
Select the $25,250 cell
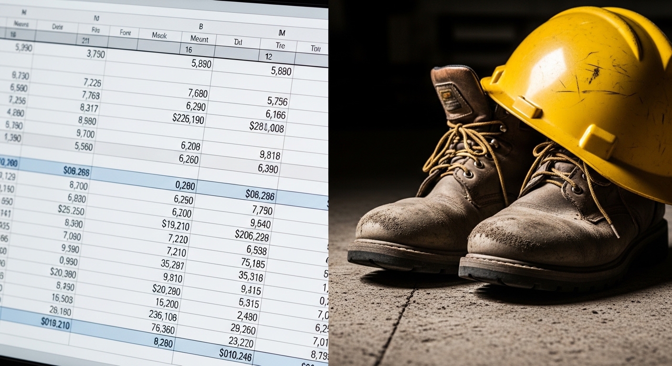click(71, 210)
